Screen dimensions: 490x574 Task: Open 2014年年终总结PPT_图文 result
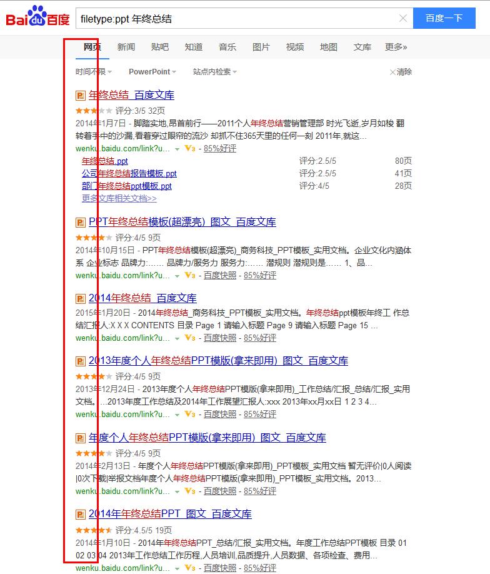click(x=170, y=513)
